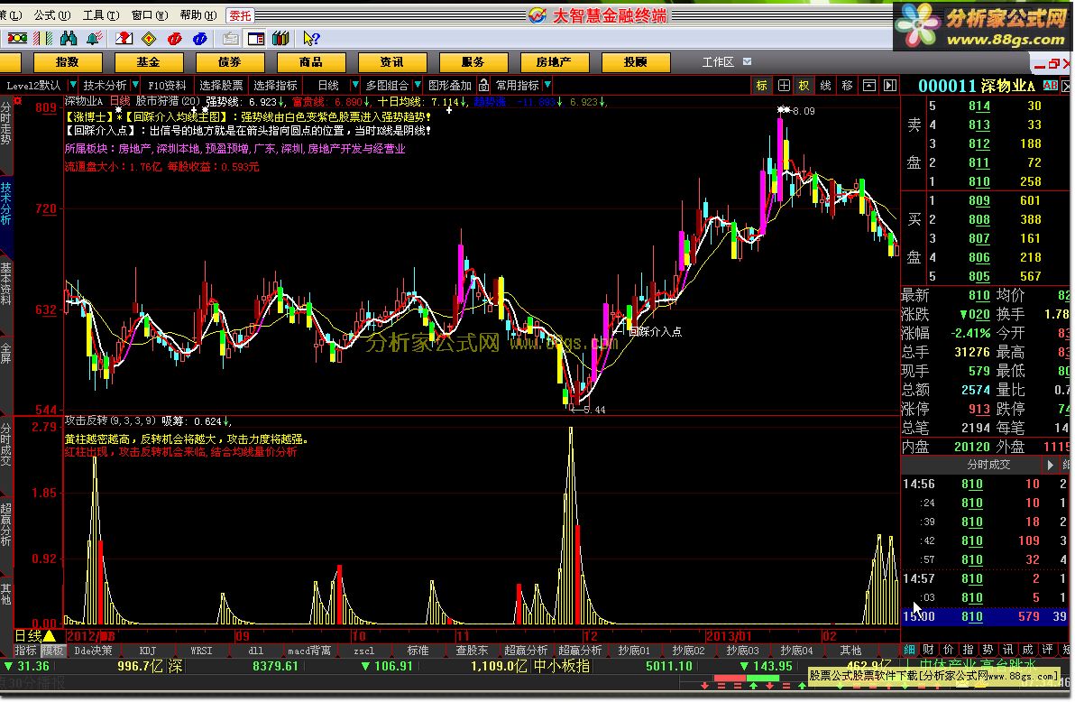Click the 图形叠加 button
This screenshot has width=1075, height=702.
[450, 85]
